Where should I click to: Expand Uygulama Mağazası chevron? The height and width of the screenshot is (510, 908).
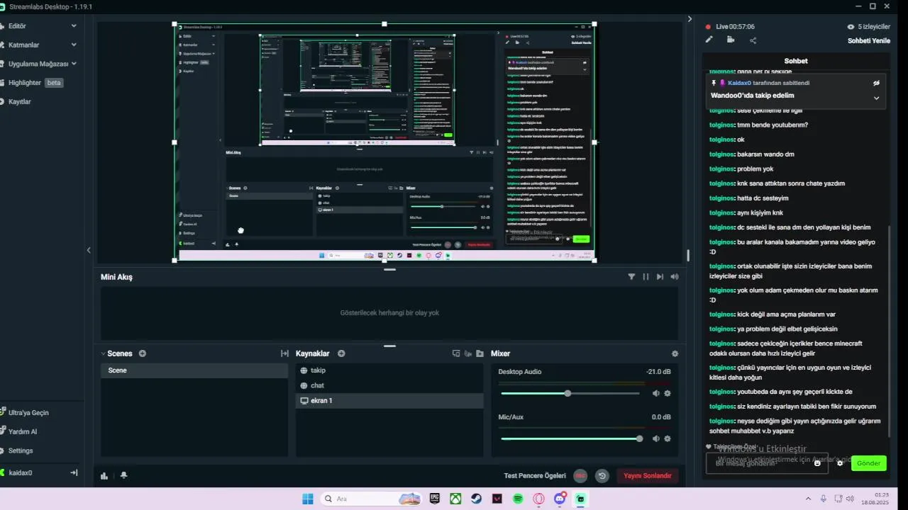(74, 64)
